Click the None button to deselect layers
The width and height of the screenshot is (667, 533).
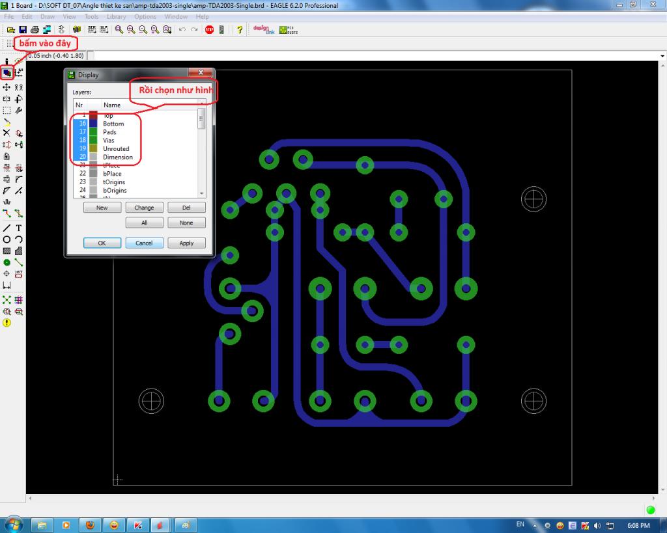[x=186, y=223]
